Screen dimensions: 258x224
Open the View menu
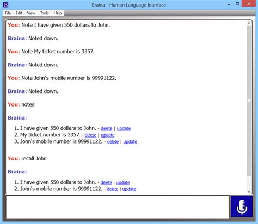(x=31, y=13)
